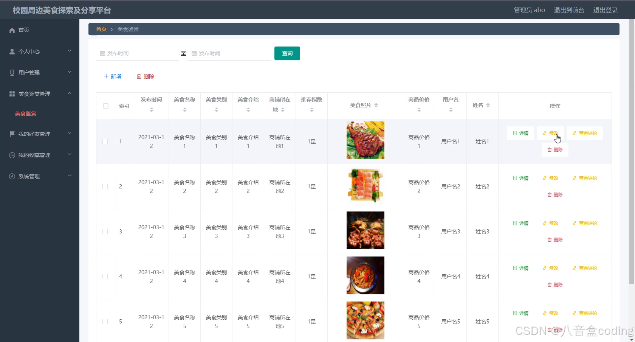Image resolution: width=635 pixels, height=342 pixels.
Task: Click 修改 edit for row 用户名1
Action: pos(551,133)
